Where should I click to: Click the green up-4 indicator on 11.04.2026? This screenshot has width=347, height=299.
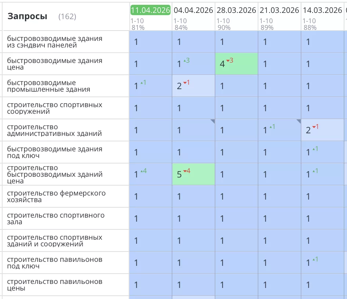click(143, 171)
